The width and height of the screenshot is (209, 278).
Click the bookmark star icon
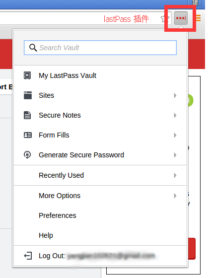(165, 19)
